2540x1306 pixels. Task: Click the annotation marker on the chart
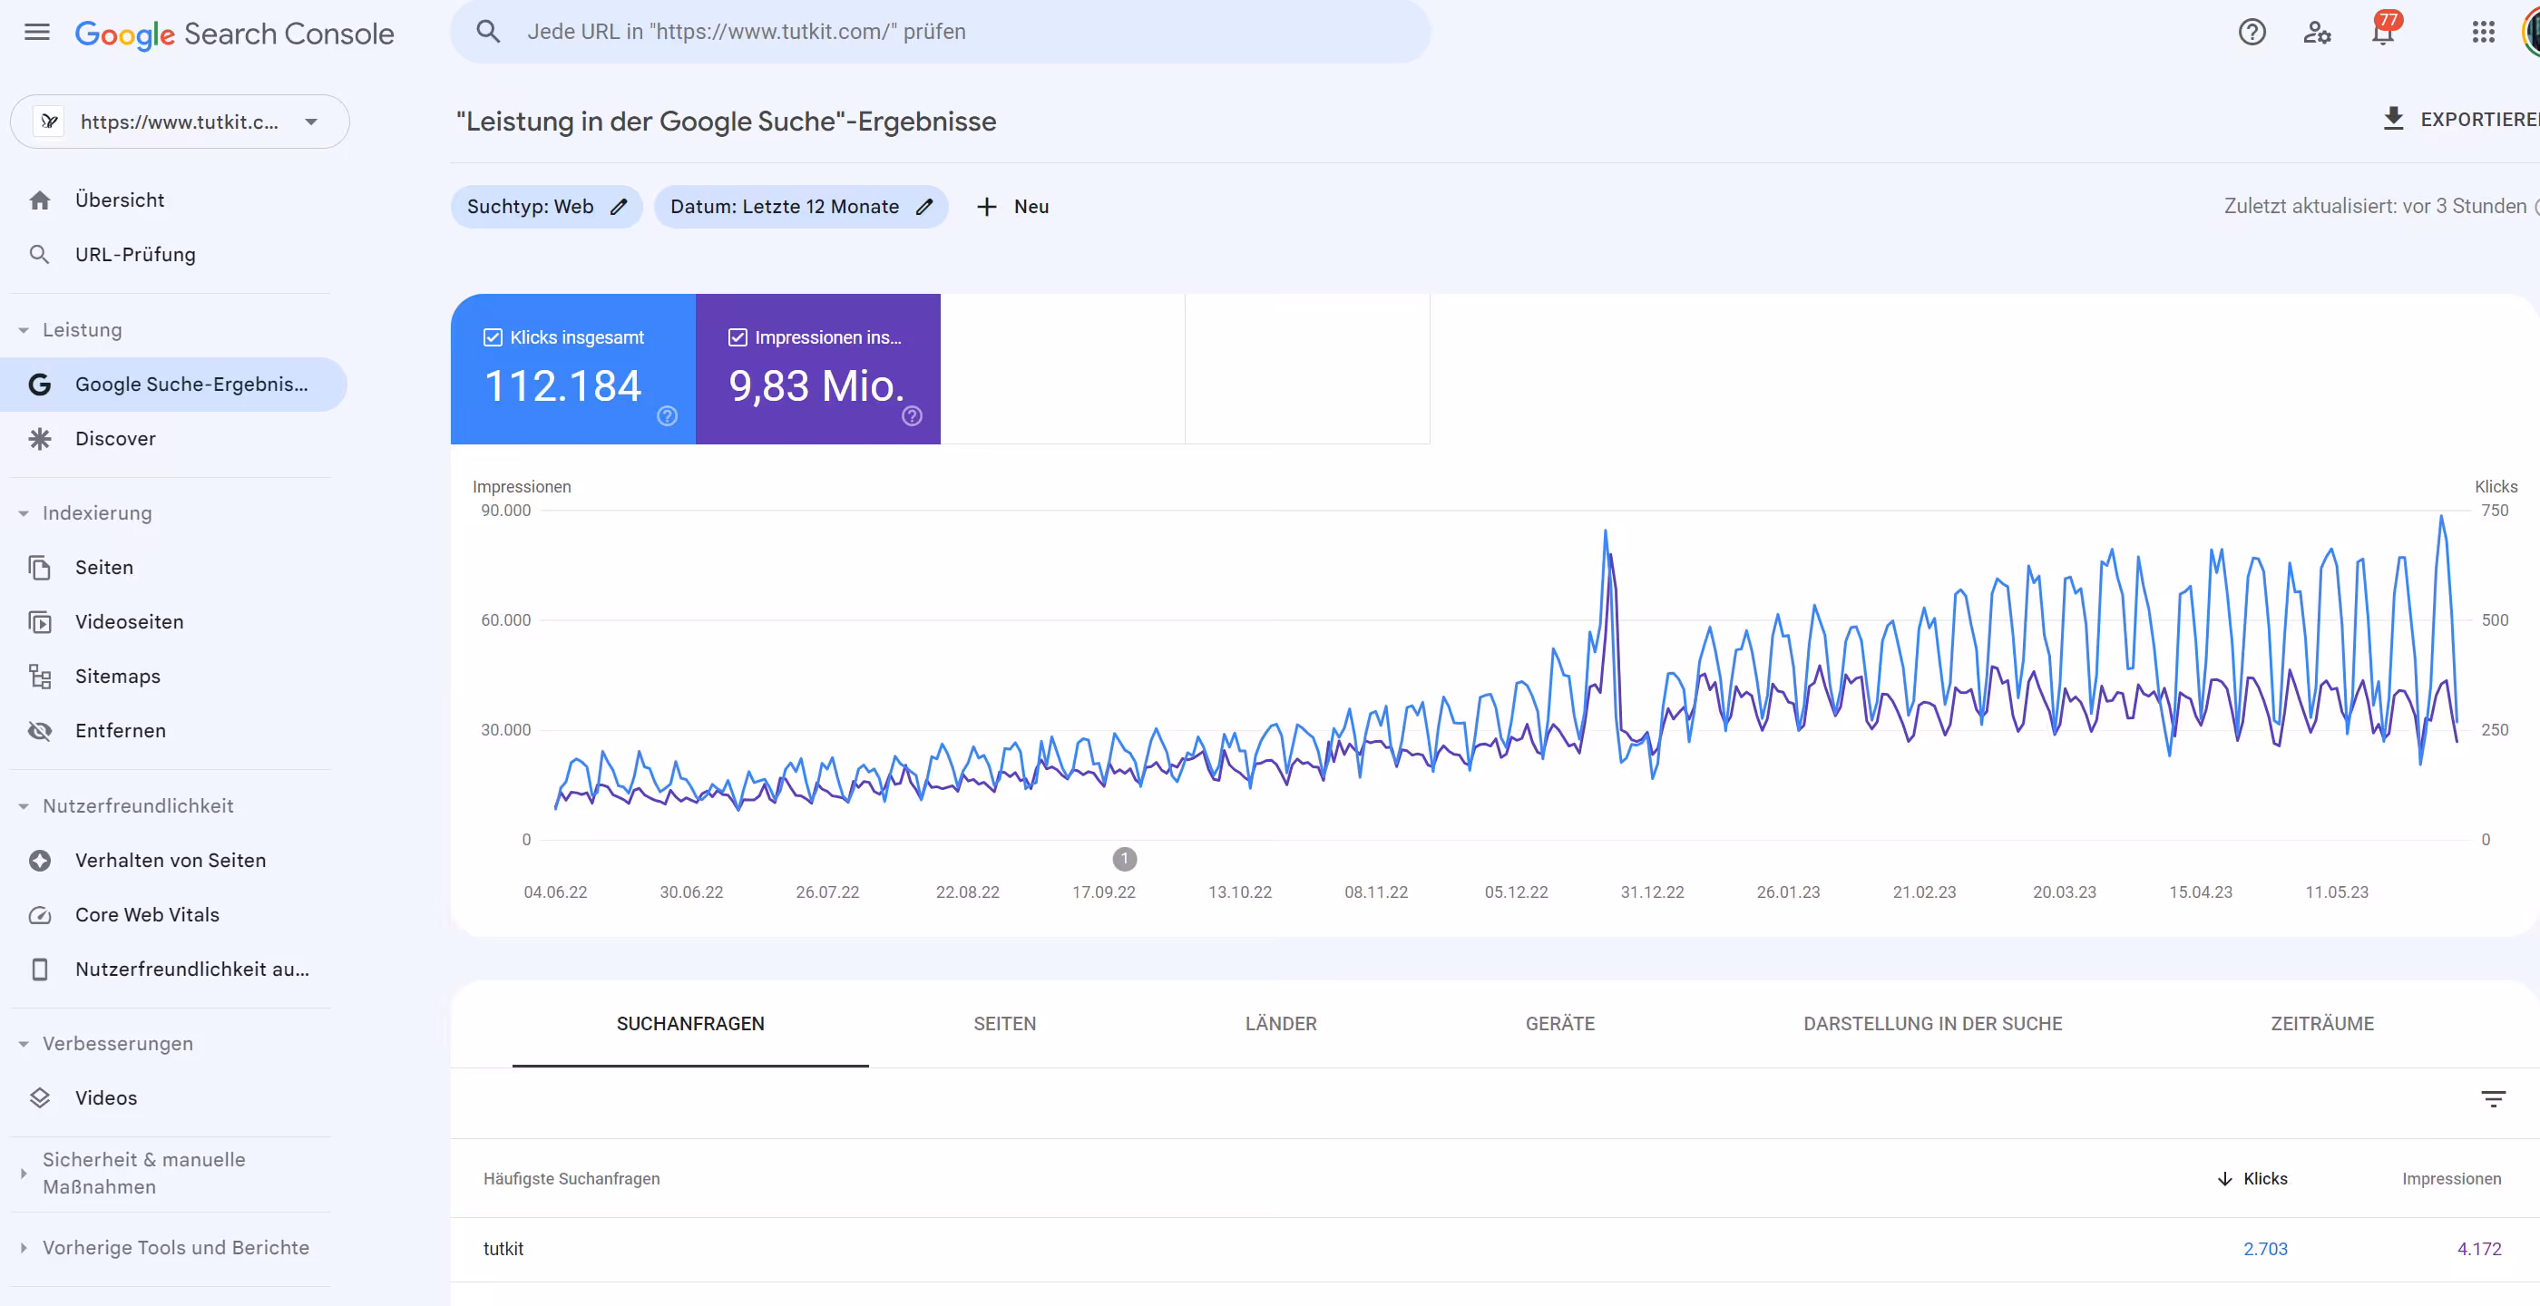coord(1125,859)
